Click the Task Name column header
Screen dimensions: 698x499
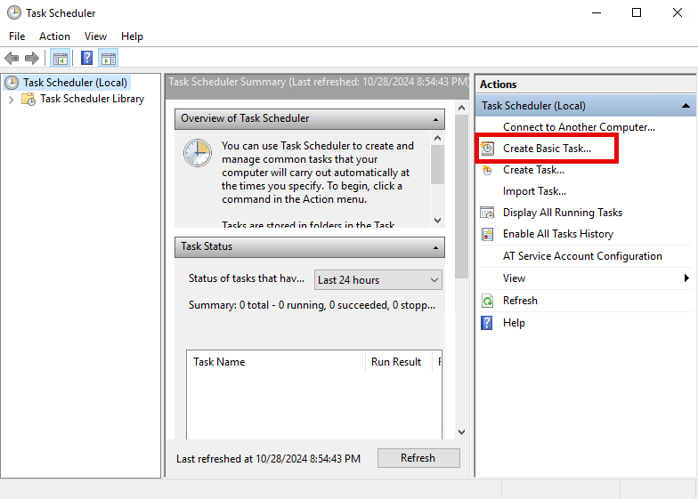[x=219, y=362]
